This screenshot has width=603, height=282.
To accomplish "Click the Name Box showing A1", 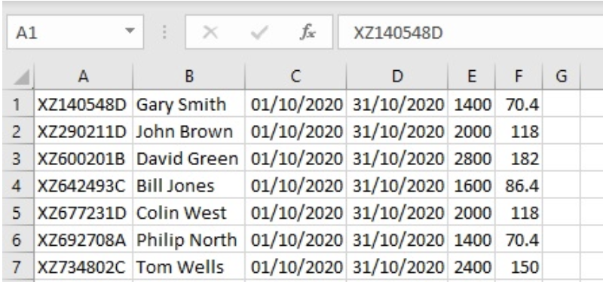I will click(x=75, y=32).
